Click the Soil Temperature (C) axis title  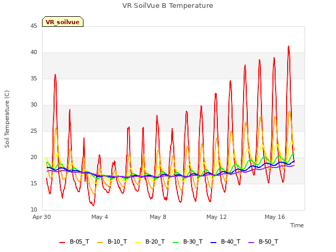(7, 119)
